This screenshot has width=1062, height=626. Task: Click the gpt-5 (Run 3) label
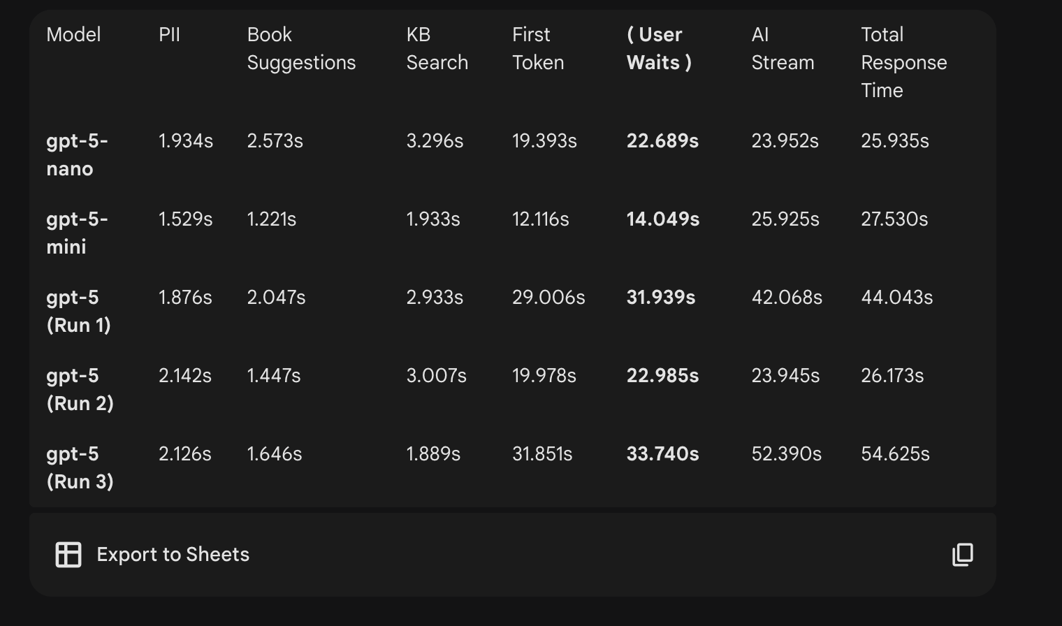(80, 468)
